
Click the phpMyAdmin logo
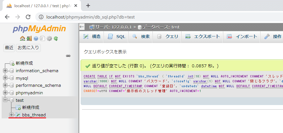pos(39,29)
